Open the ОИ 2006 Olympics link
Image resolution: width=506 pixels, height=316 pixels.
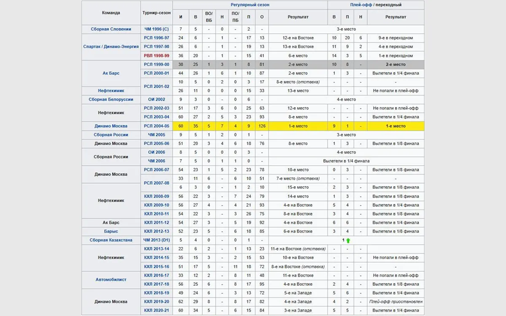pyautogui.click(x=156, y=152)
